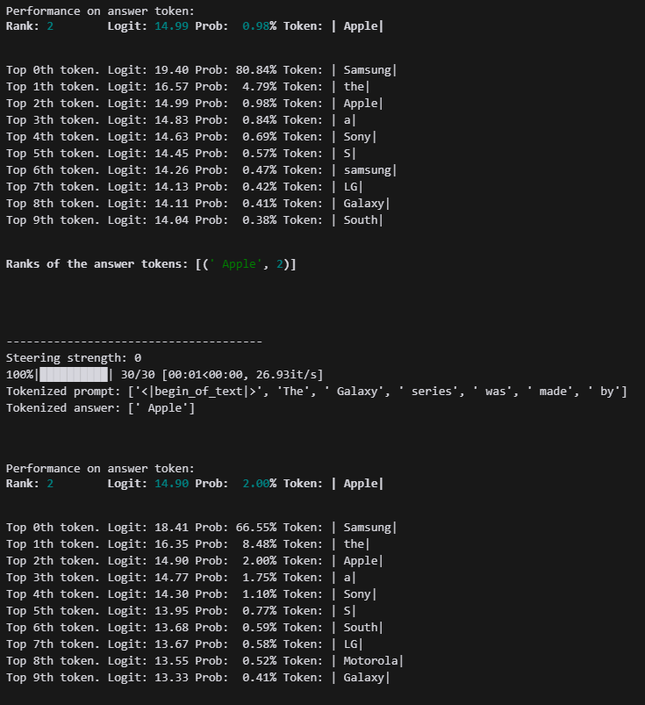This screenshot has width=645, height=705.
Task: Click the "Tokenized answer:" label
Action: pos(63,407)
